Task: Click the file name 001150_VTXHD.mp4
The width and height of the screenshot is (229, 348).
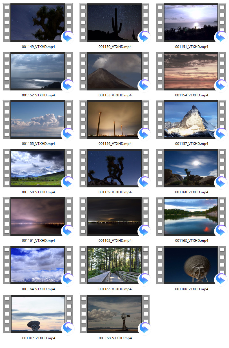Action: (x=115, y=47)
